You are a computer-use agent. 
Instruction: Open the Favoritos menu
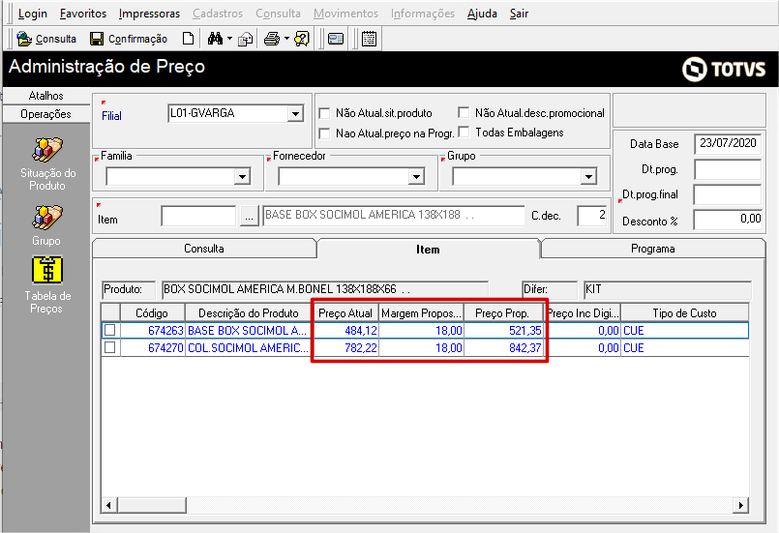(83, 14)
